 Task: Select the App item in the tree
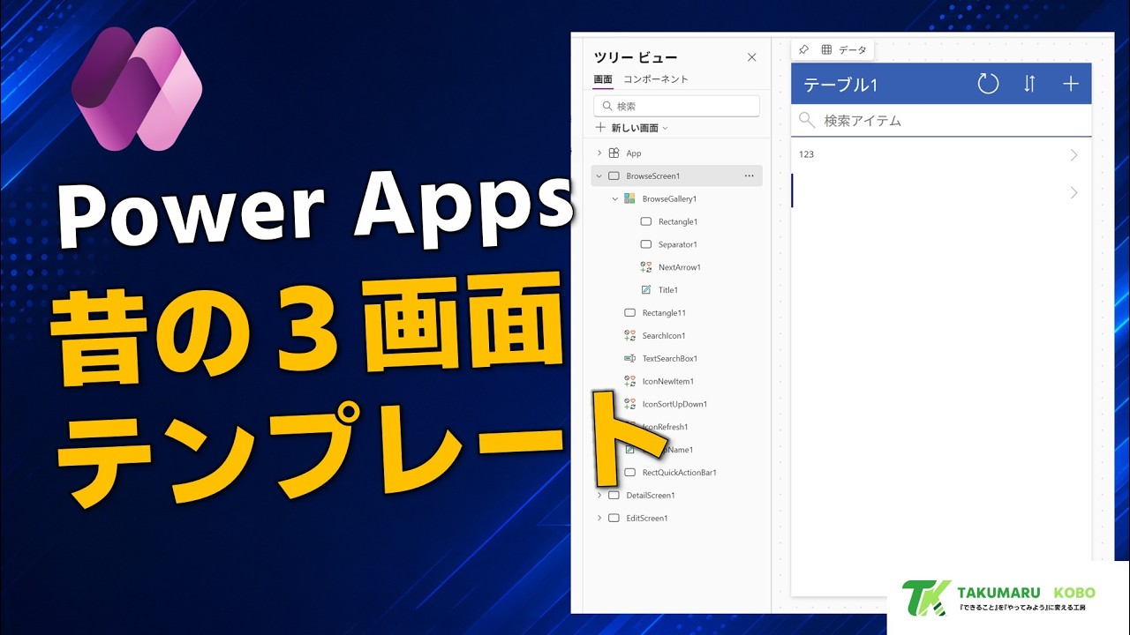634,153
